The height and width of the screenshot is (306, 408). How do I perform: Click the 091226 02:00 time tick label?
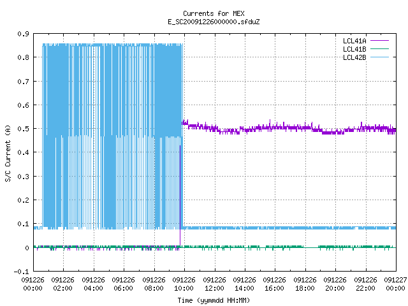[62, 284]
